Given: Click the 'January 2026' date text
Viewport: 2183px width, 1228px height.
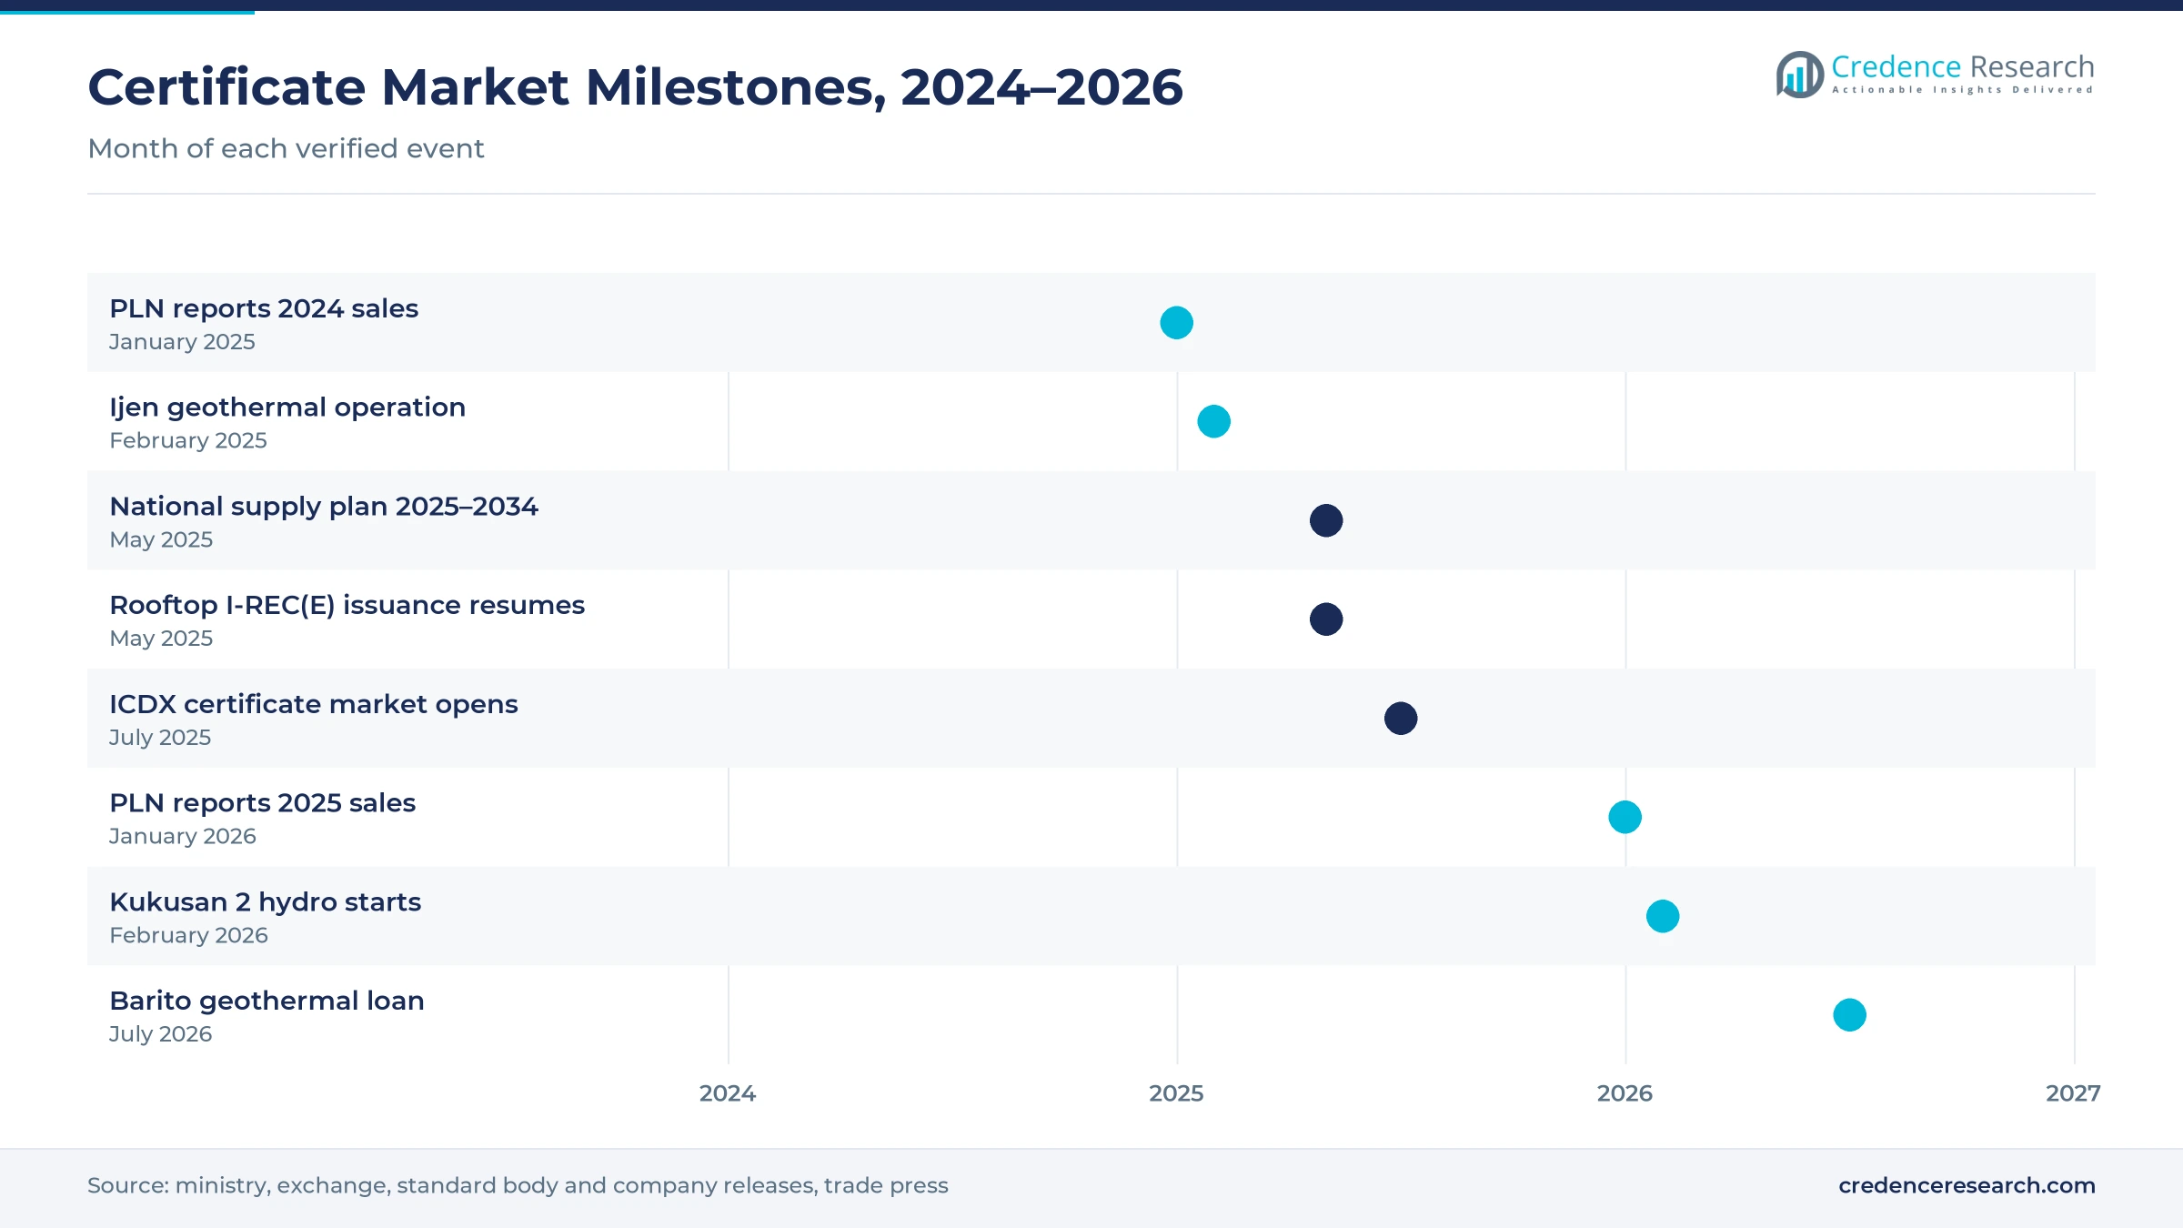Looking at the screenshot, I should pyautogui.click(x=183, y=836).
